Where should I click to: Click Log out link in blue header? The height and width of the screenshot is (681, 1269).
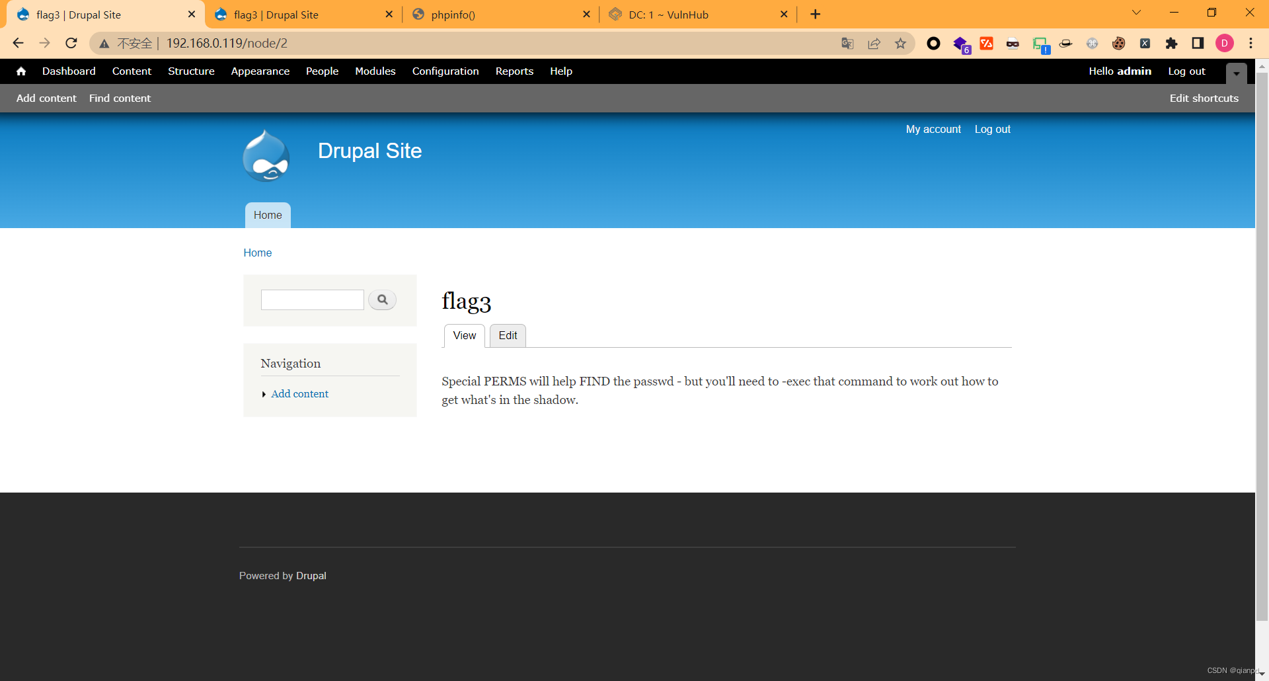[x=992, y=130]
